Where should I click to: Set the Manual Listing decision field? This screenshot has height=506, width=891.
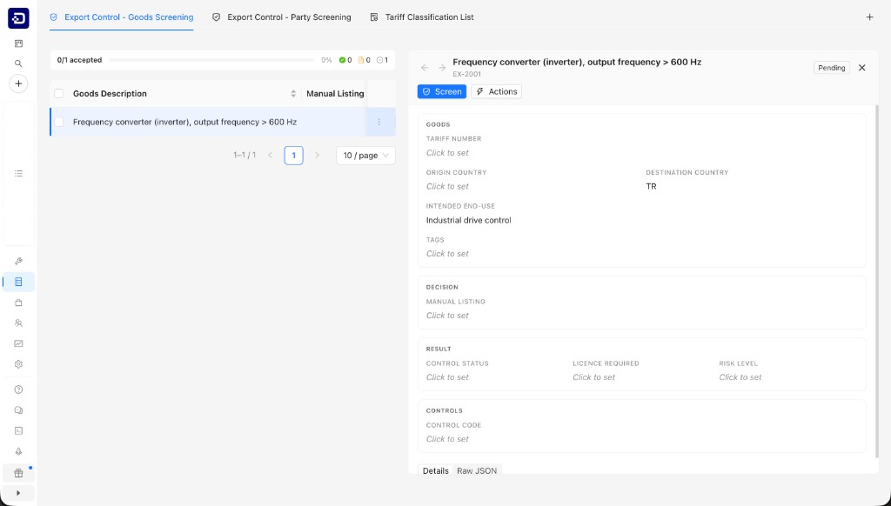coord(447,316)
